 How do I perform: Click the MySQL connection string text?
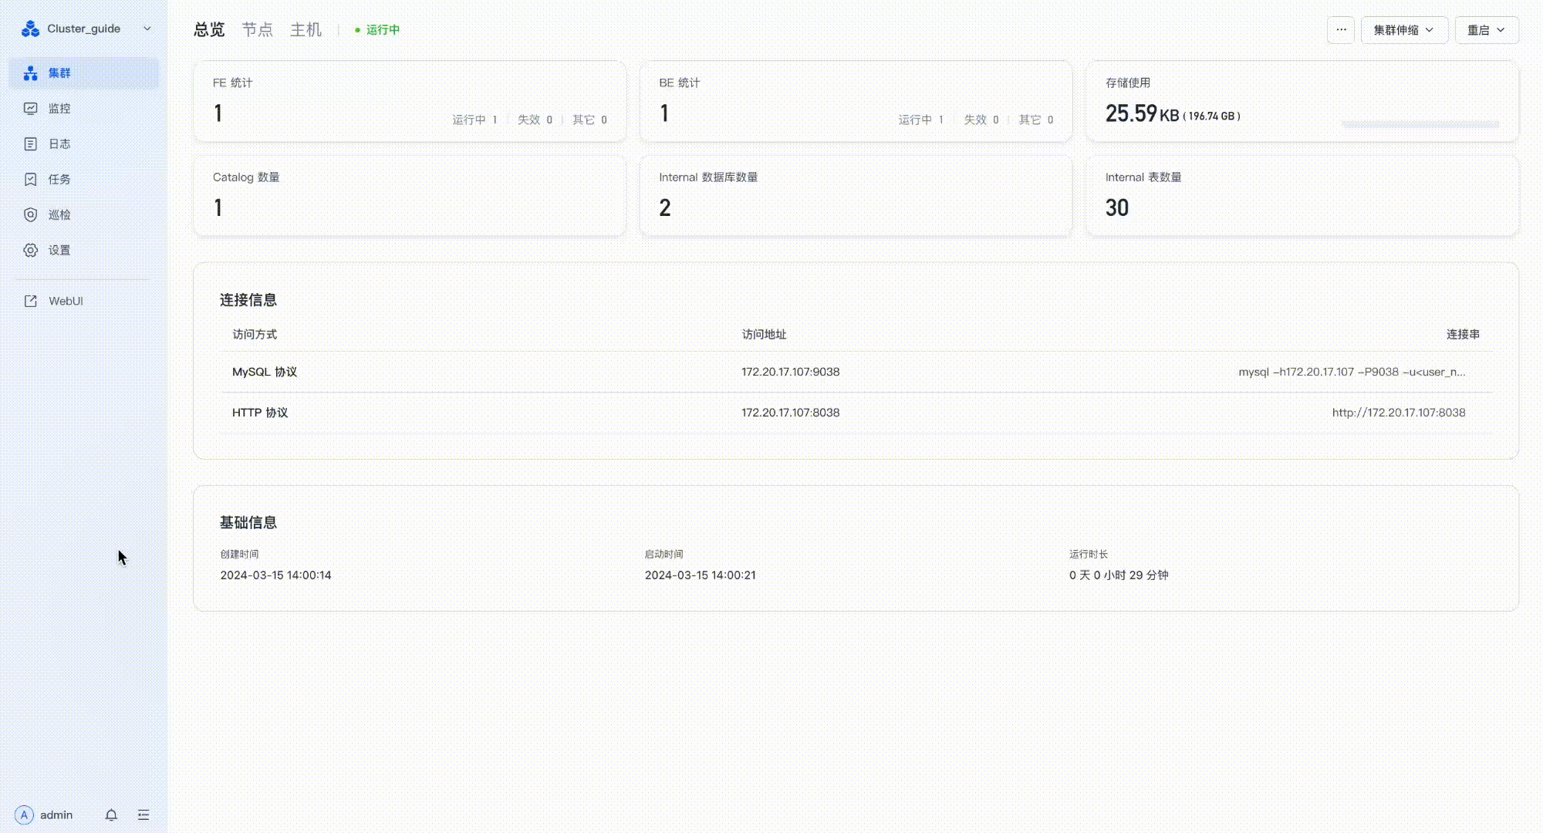click(1351, 372)
